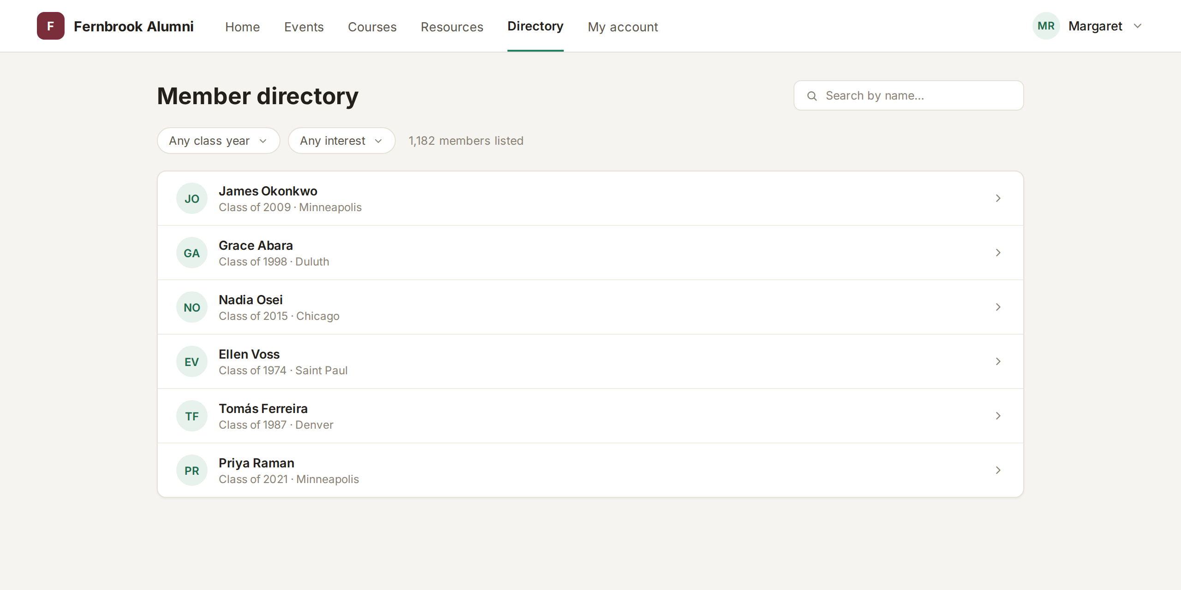Click the JO avatar for James Okonkwo
Viewport: 1181px width, 590px height.
[x=192, y=198]
